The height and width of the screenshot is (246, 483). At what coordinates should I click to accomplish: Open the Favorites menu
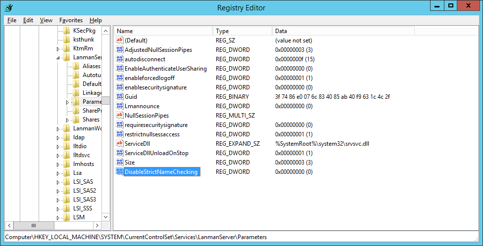pyautogui.click(x=71, y=20)
